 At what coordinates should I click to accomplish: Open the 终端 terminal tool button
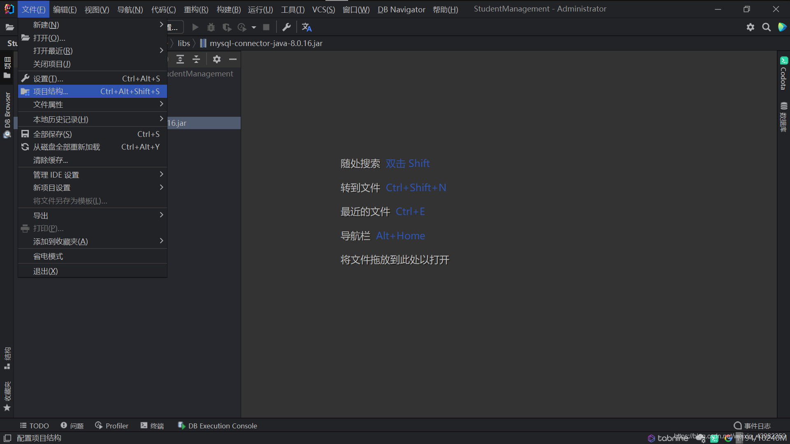(x=152, y=426)
